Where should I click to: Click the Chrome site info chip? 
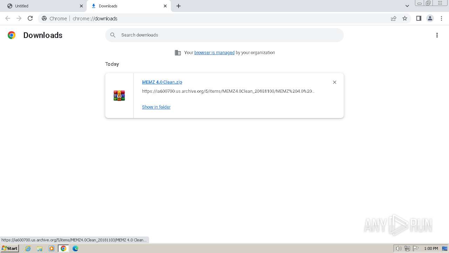(54, 18)
